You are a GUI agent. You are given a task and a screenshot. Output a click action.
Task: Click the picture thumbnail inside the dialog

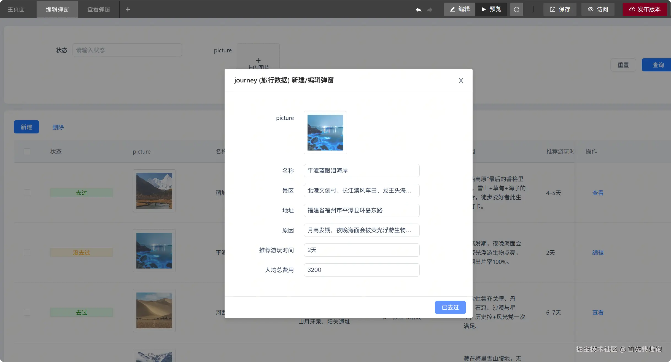[x=325, y=133]
